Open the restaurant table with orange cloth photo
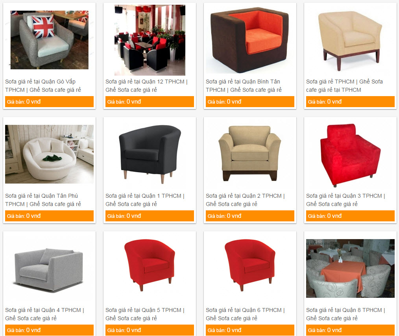 [350, 268]
